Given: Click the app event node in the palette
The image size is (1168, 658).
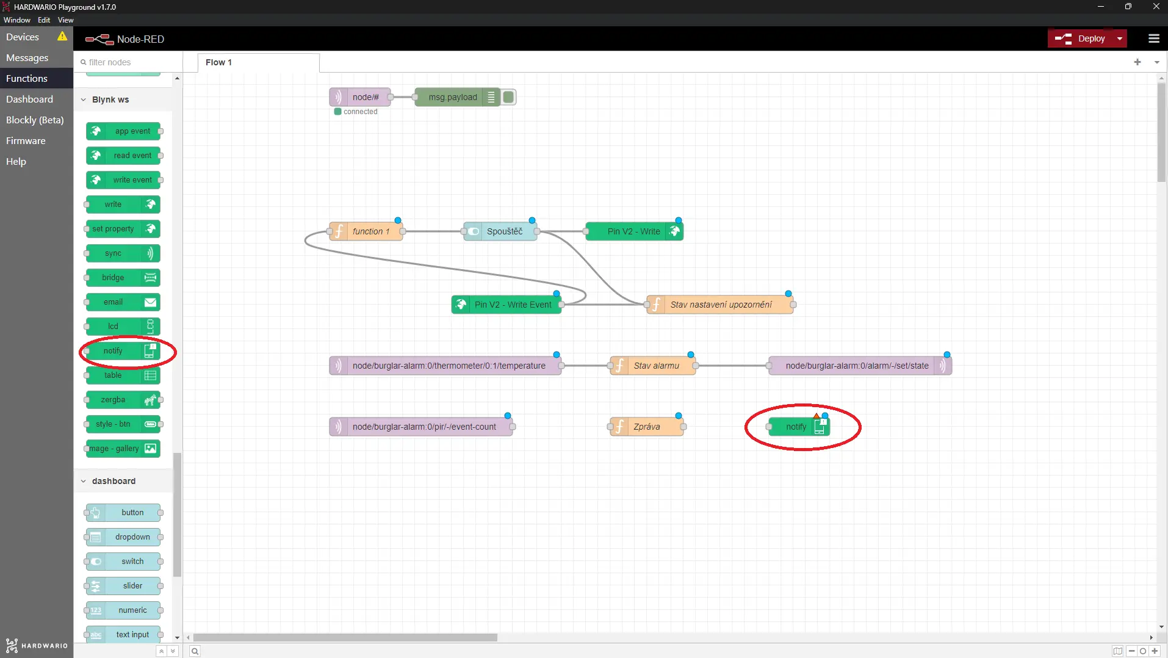Looking at the screenshot, I should point(123,131).
